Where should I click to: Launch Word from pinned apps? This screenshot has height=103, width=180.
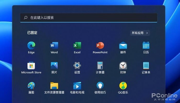(x=54, y=45)
